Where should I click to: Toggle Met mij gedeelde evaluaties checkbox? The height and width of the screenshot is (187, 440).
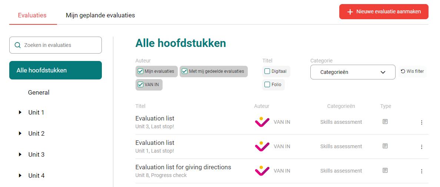tap(184, 71)
